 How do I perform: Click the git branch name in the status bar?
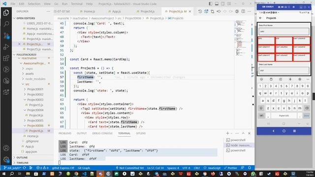pyautogui.click(x=12, y=168)
